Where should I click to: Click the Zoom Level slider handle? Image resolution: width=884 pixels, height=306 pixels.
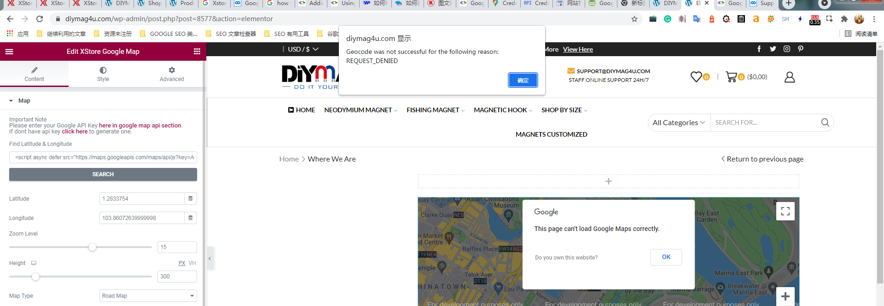[x=93, y=247]
